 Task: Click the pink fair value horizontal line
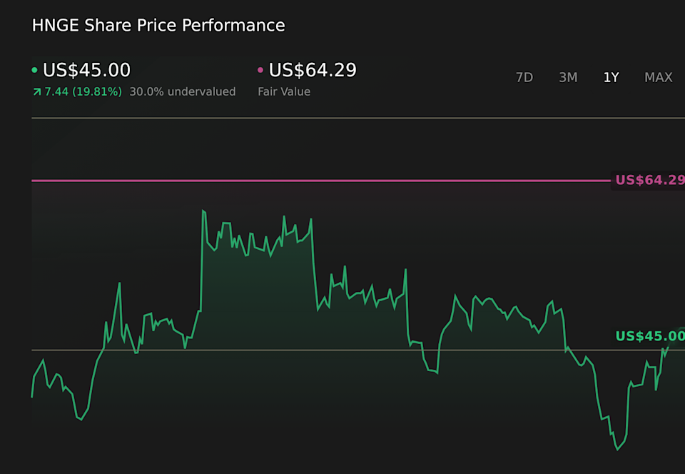[321, 181]
